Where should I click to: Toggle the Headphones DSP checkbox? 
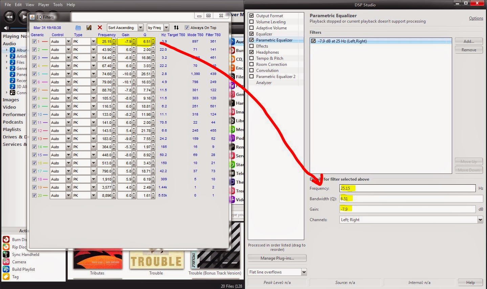[x=251, y=52]
